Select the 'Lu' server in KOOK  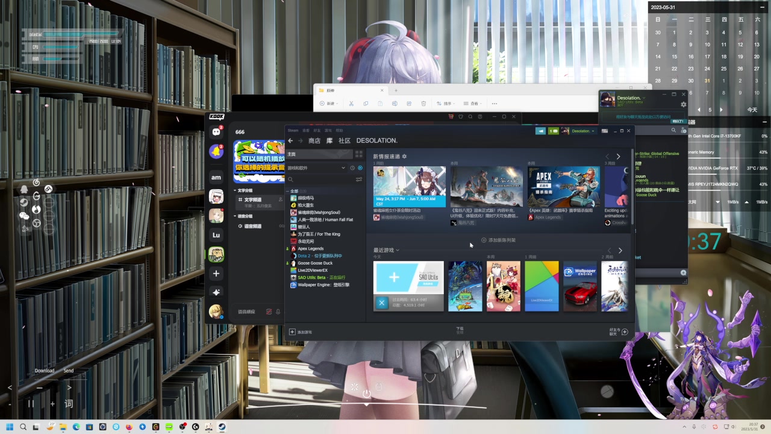coord(216,235)
